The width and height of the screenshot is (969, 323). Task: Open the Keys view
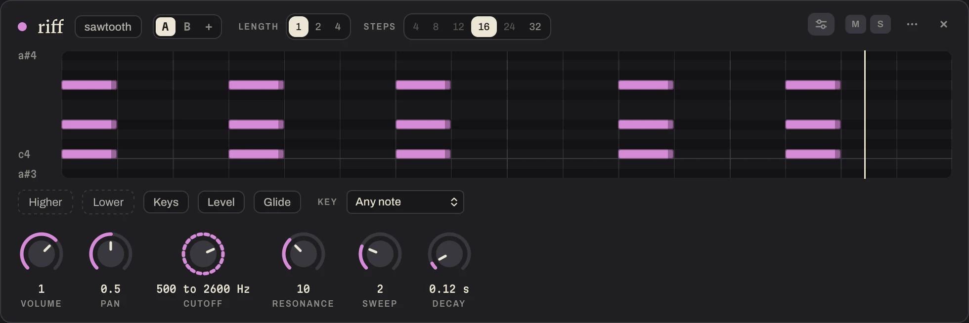(166, 202)
